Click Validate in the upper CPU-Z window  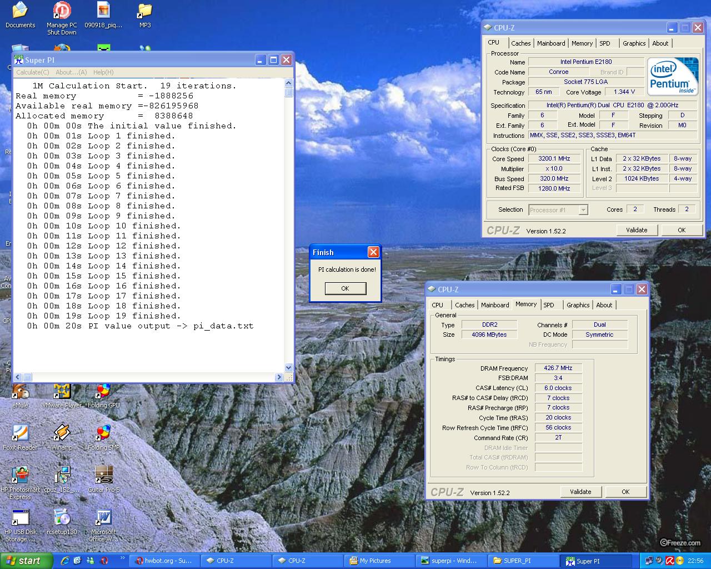tap(637, 230)
